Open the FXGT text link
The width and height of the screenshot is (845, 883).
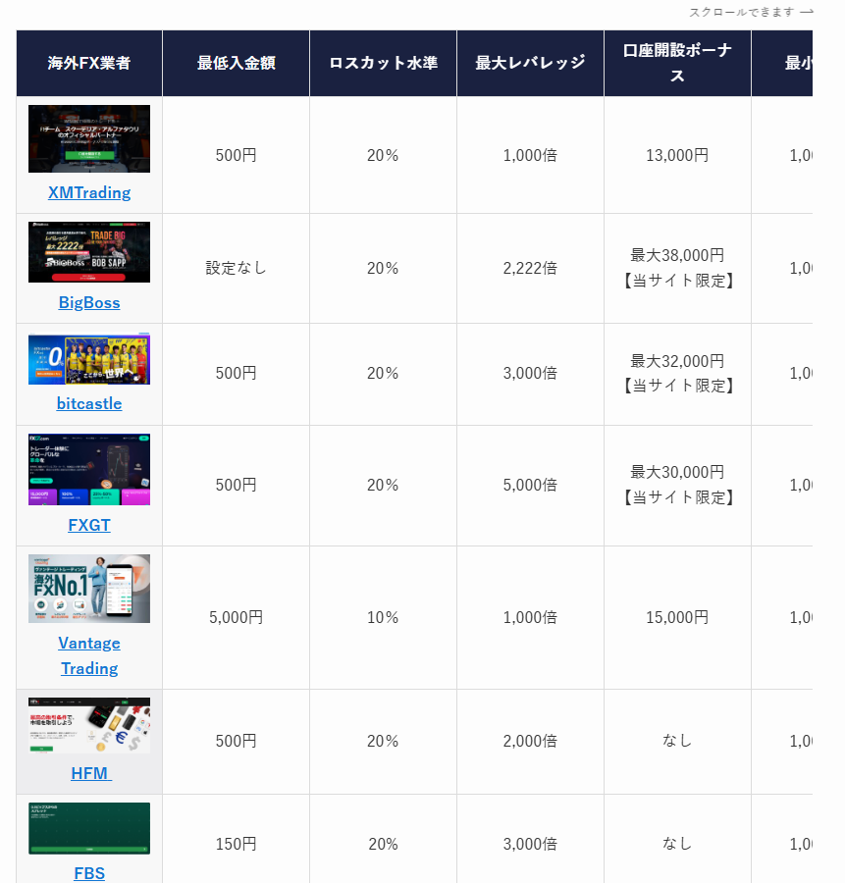point(89,525)
